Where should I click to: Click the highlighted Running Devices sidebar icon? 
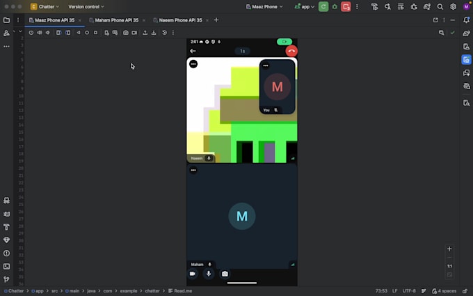[466, 59]
